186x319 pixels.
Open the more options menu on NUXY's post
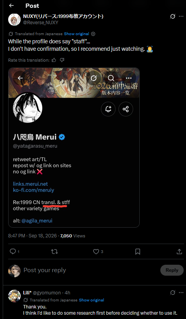[181, 16]
